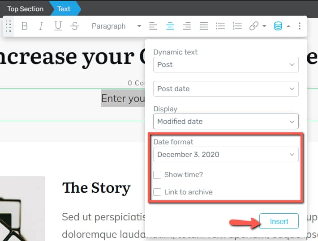Image resolution: width=318 pixels, height=241 pixels.
Task: Justify the text alignment
Action: pyautogui.click(x=204, y=26)
